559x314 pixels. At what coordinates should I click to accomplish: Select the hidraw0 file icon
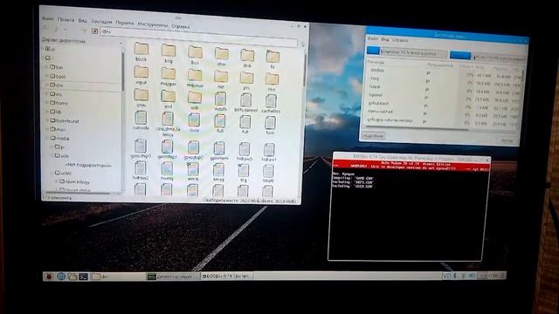[x=245, y=149]
